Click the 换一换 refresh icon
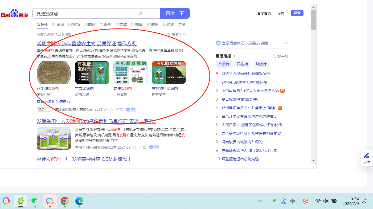This screenshot has width=373, height=209. click(274, 56)
